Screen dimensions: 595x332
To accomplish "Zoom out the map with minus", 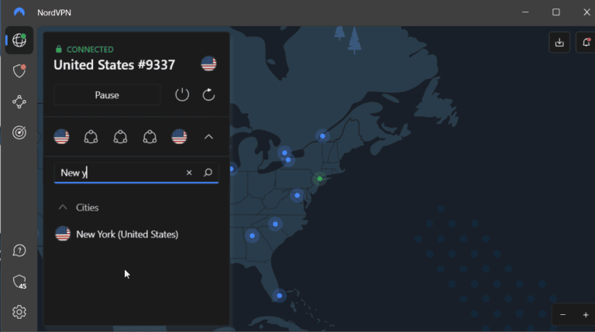I will [x=562, y=315].
